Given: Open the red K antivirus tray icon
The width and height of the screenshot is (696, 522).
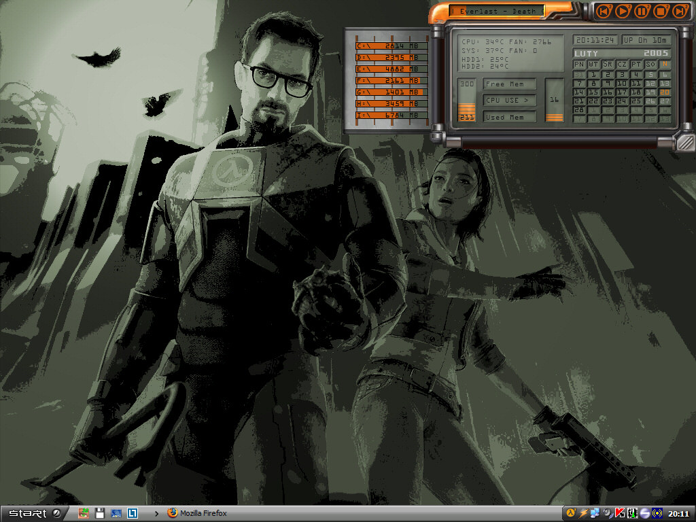Looking at the screenshot, I should (x=620, y=513).
